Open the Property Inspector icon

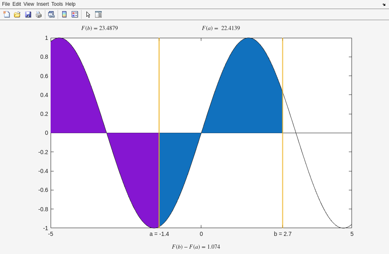coord(98,14)
